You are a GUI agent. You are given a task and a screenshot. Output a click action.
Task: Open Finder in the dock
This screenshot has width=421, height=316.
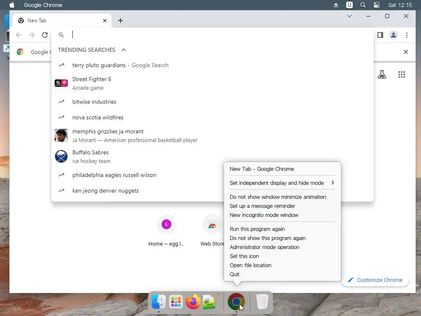pyautogui.click(x=158, y=302)
